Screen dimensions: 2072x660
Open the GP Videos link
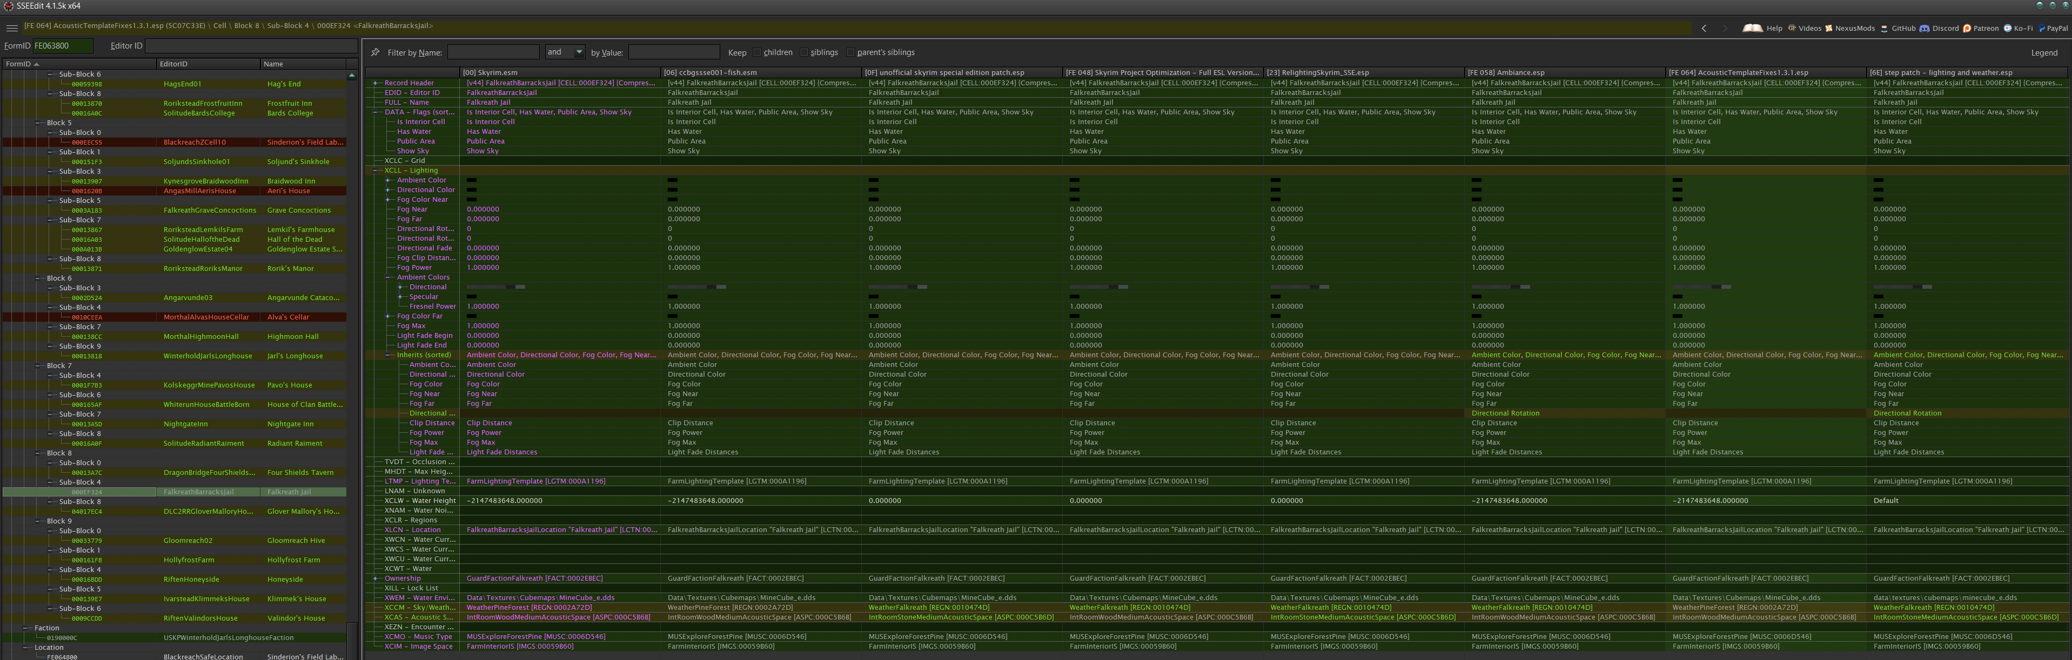point(1792,28)
